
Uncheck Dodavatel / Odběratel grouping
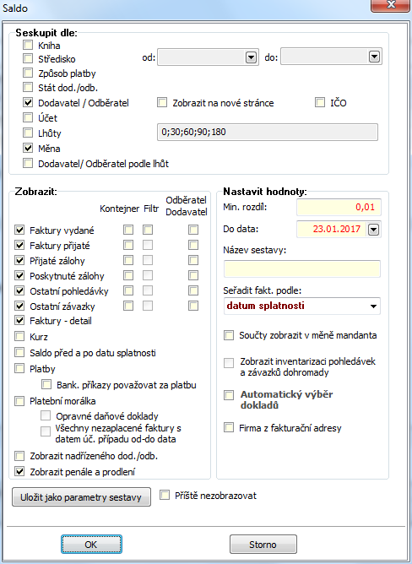28,102
